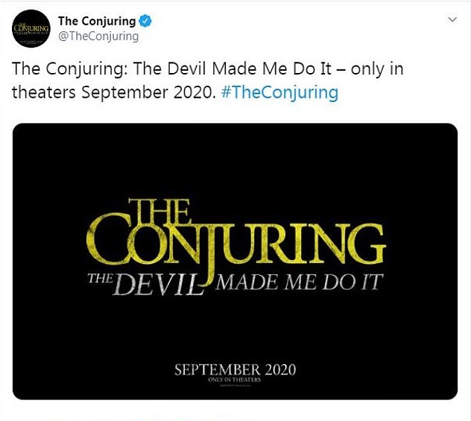Open the #TheConjuring hashtag link
This screenshot has height=421, width=471.
pyautogui.click(x=280, y=92)
